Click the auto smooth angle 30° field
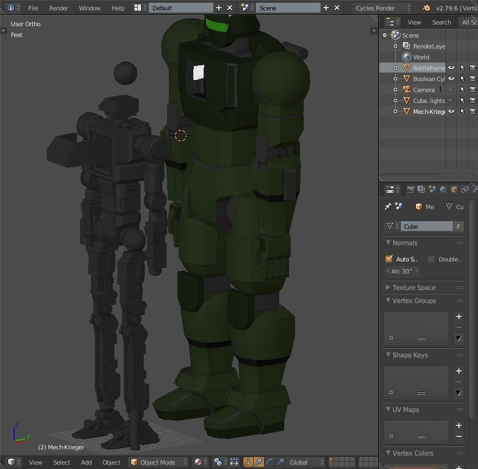478x469 pixels. (x=402, y=271)
